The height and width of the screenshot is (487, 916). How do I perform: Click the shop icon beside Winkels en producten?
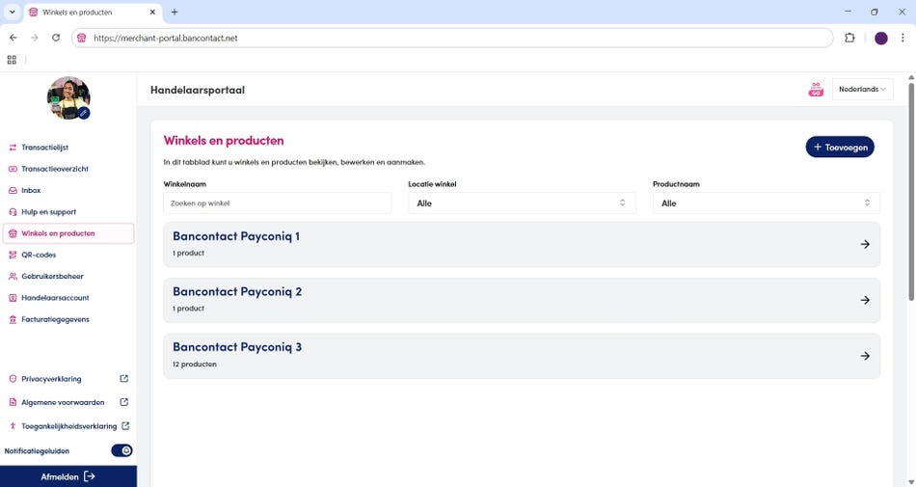pyautogui.click(x=13, y=233)
